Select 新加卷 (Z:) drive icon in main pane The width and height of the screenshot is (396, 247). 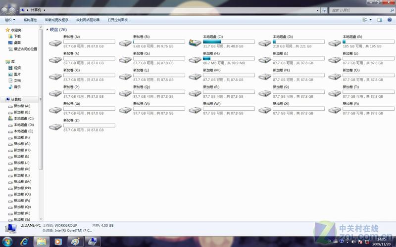point(55,127)
